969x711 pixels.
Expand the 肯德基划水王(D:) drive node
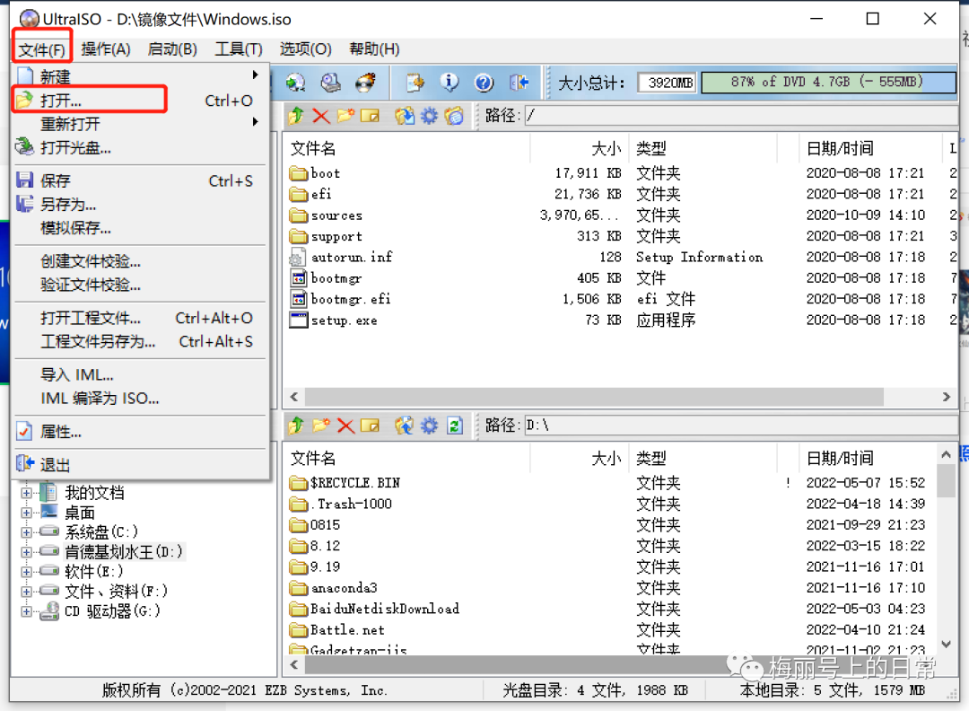pos(26,552)
